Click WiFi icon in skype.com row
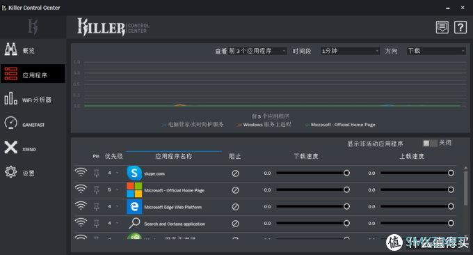The width and height of the screenshot is (473, 255). pyautogui.click(x=81, y=173)
